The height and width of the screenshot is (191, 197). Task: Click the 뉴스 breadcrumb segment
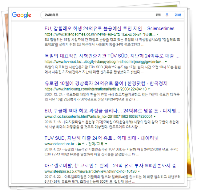click(x=81, y=144)
